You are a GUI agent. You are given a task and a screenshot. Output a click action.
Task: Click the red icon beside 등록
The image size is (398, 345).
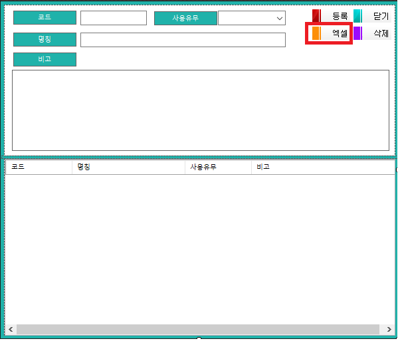pyautogui.click(x=316, y=16)
